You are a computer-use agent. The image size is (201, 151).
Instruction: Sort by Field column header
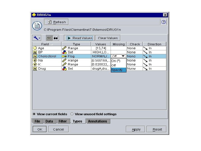pos(47,44)
